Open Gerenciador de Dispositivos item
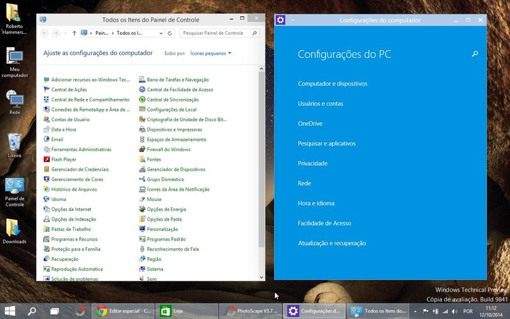Screen dimensions: 510x319 click(x=176, y=169)
